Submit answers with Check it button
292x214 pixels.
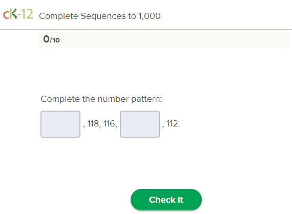coord(166,200)
